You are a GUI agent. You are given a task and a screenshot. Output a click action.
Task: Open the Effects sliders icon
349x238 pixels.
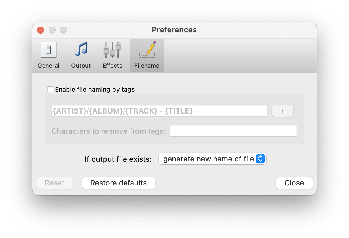(112, 50)
